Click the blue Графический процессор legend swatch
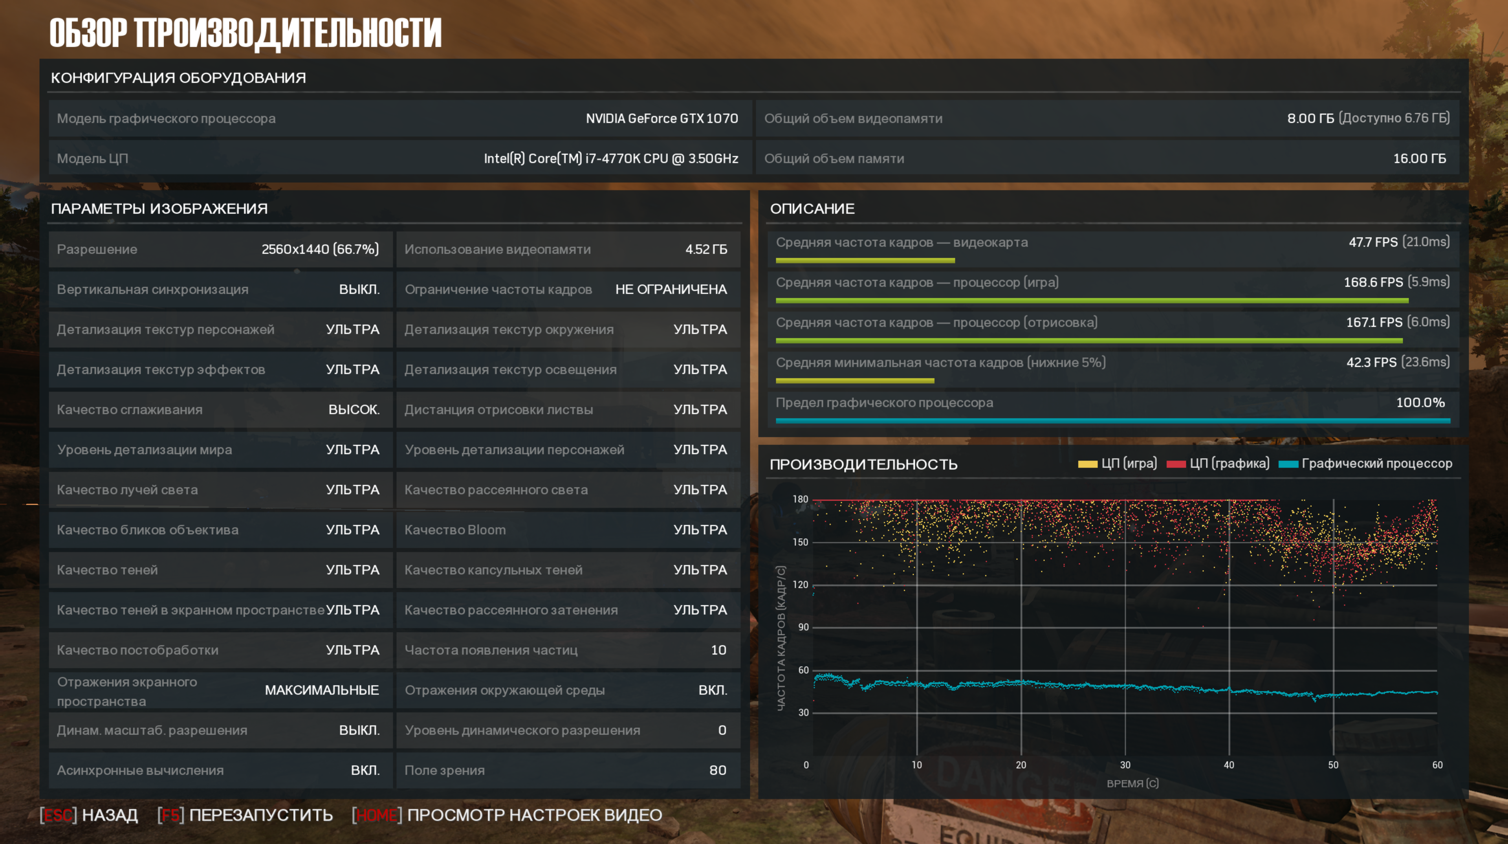 1288,464
